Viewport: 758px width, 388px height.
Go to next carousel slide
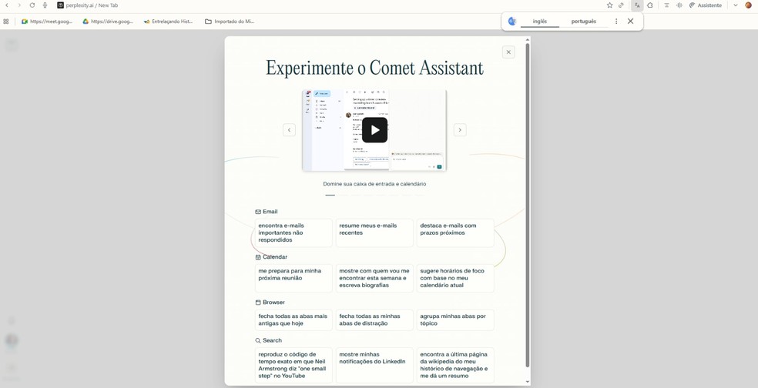click(460, 130)
